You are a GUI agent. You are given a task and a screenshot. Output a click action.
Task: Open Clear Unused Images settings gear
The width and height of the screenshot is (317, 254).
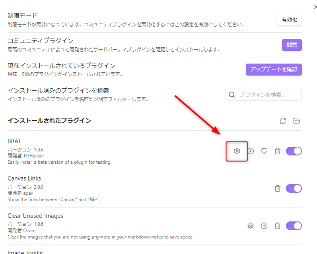point(251,226)
